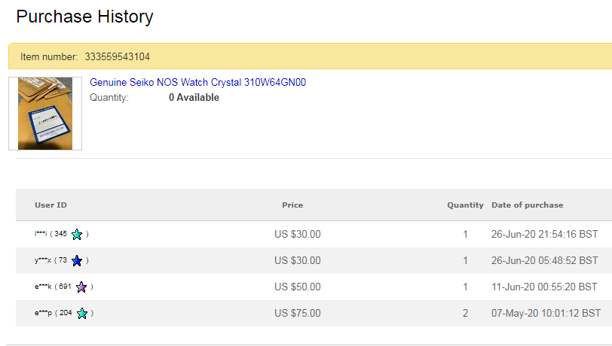612x346 pixels.
Task: Click the Purchase History page heading
Action: click(84, 17)
